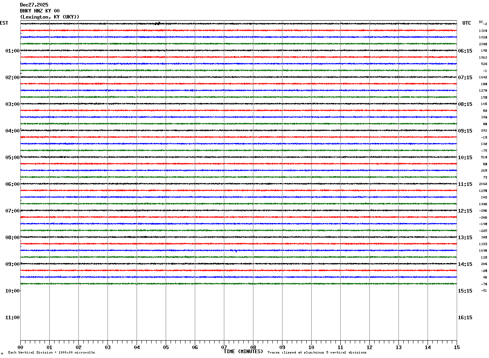Screen dimensions: 489x358
Task: Click minute tick label 09 on the time axis
Action: (282, 347)
